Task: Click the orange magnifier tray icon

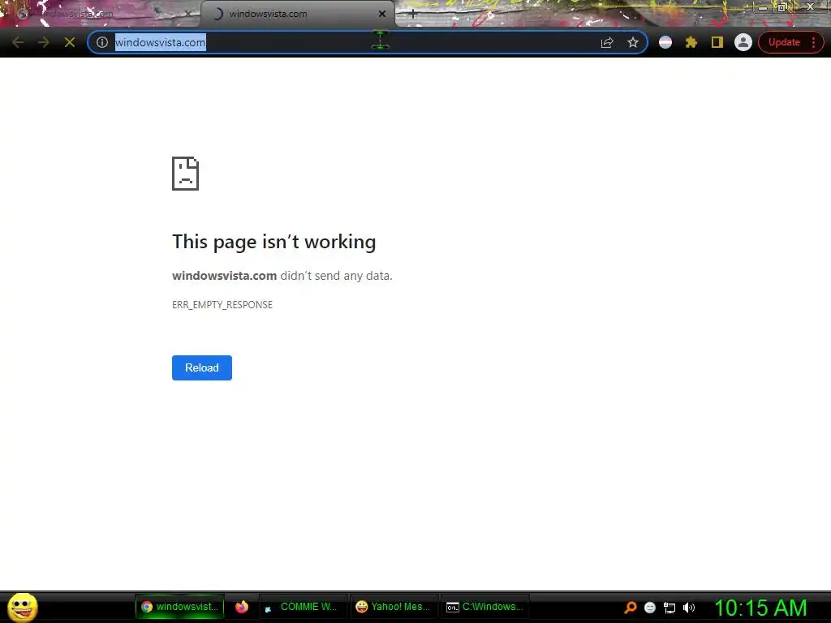Action: [x=630, y=608]
